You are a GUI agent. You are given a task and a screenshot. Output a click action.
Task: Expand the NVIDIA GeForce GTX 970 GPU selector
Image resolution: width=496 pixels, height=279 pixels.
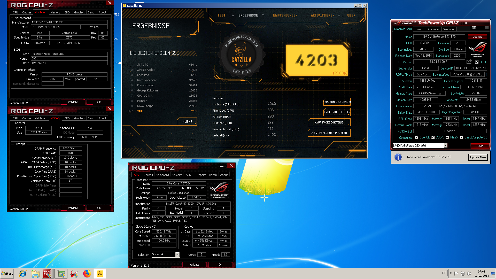[446, 146]
